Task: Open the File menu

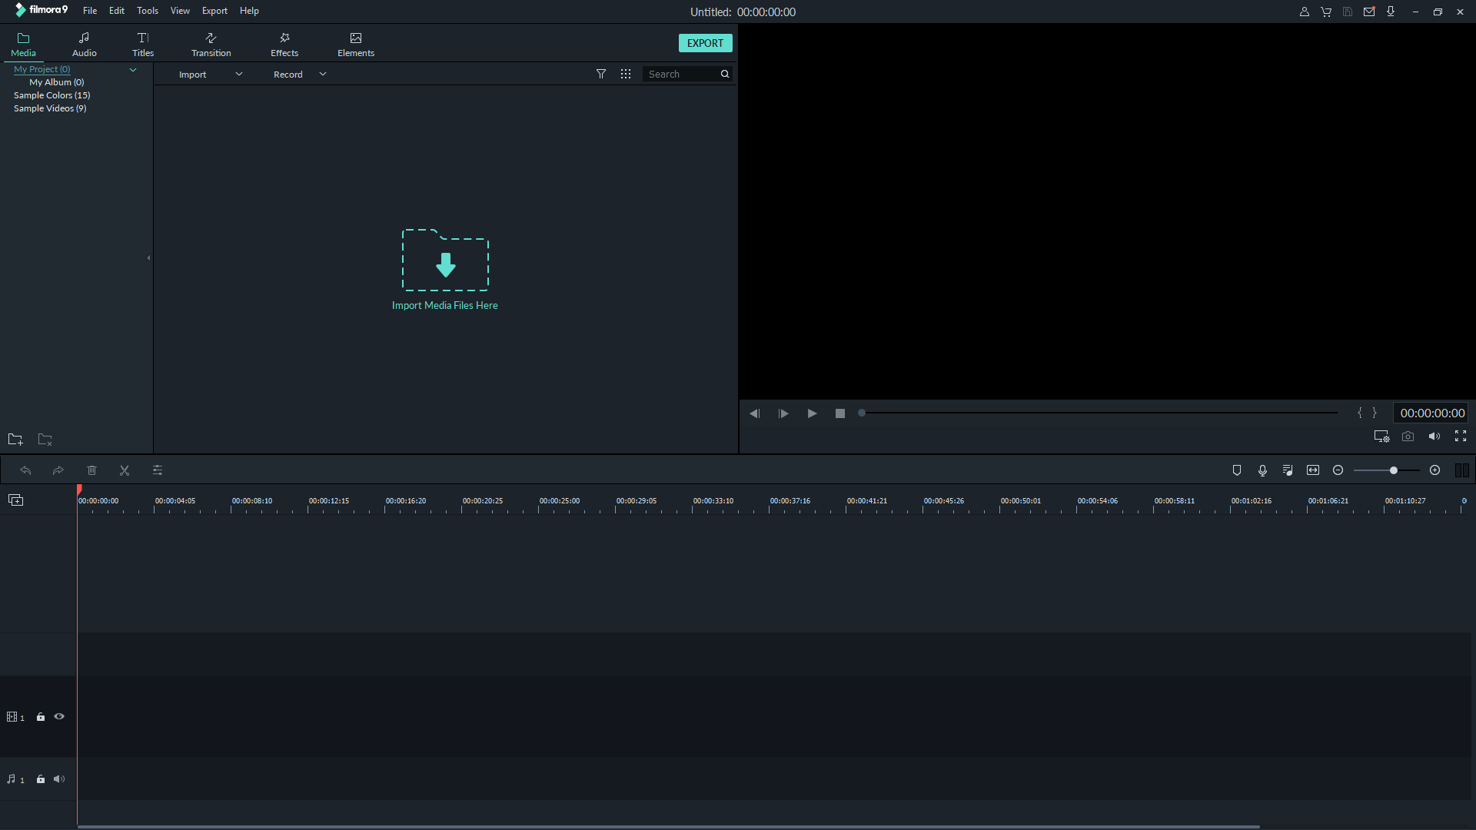Action: point(90,11)
